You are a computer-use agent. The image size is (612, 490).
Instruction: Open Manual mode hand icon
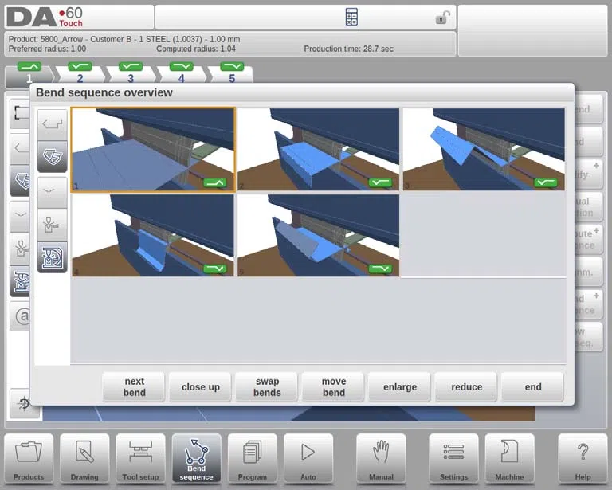coord(381,459)
